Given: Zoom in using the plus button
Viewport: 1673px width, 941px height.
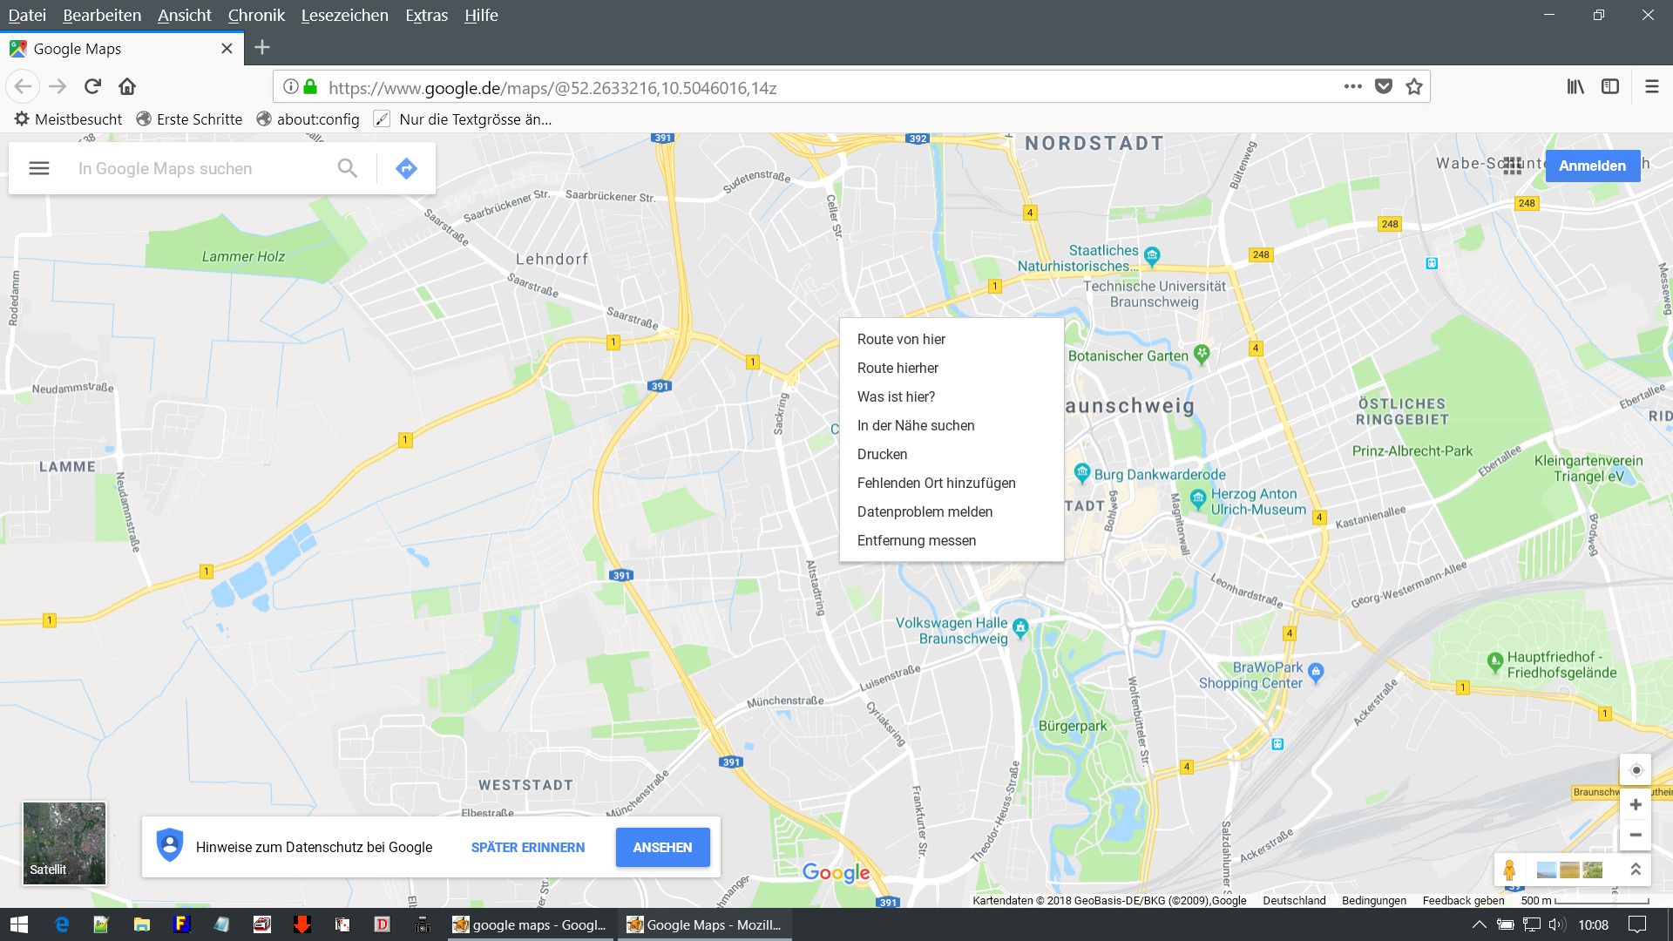Looking at the screenshot, I should point(1636,805).
